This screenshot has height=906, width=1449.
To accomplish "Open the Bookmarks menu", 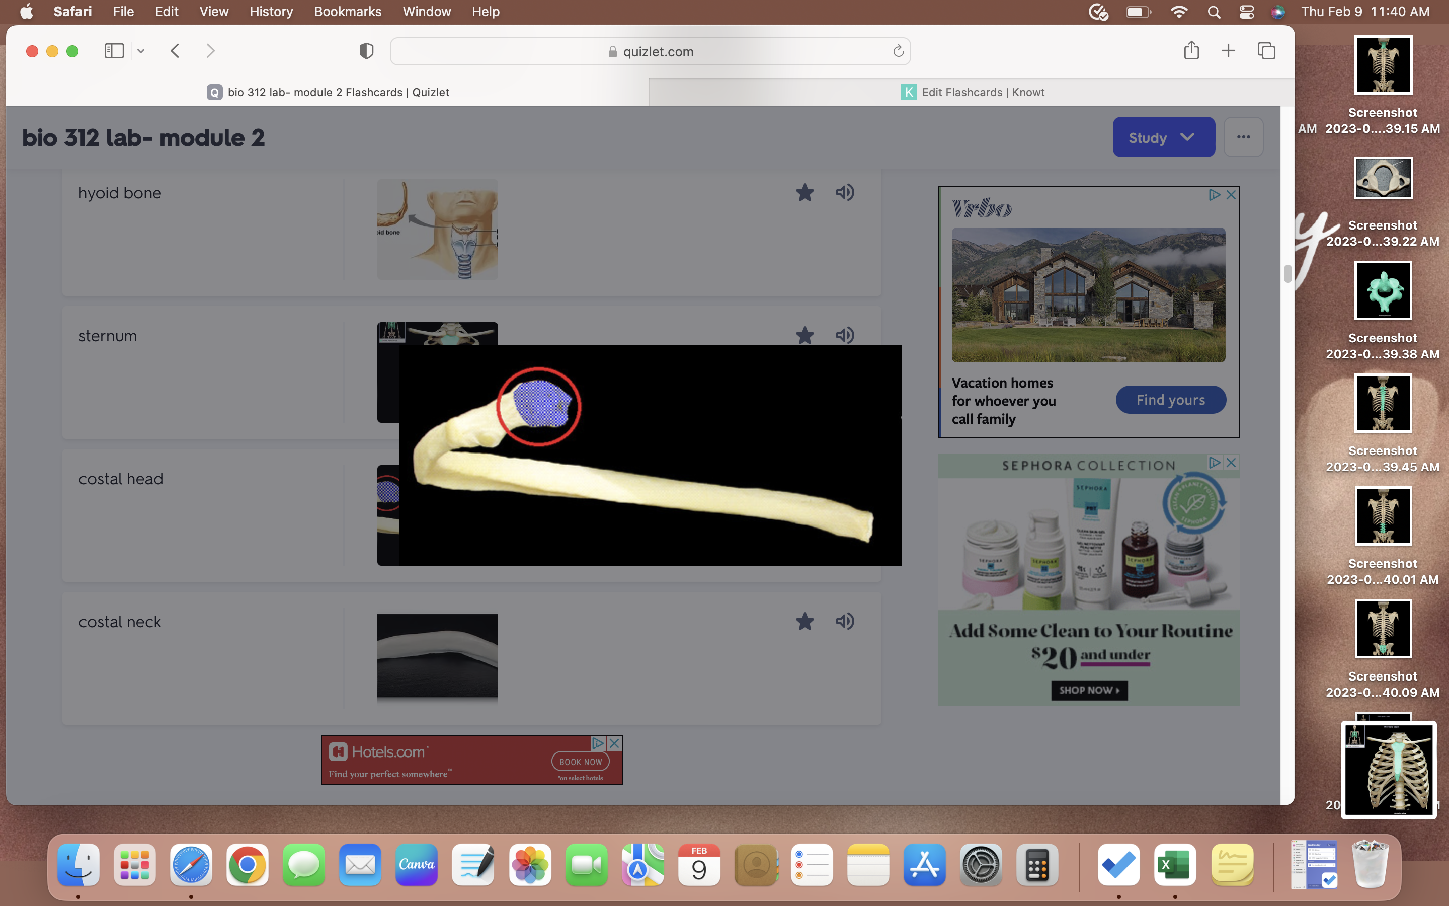I will tap(348, 12).
